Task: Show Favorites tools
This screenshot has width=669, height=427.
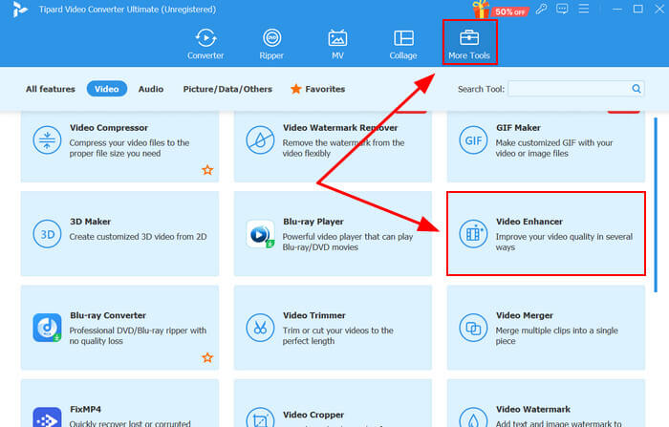Action: (318, 89)
